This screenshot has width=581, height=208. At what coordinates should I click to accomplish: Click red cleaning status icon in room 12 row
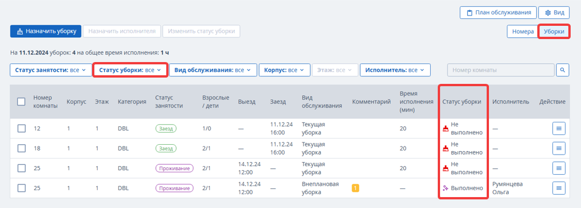coord(446,129)
